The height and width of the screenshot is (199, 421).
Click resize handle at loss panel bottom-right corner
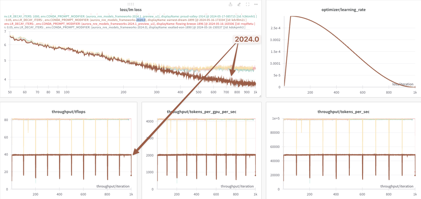[x=260, y=96]
